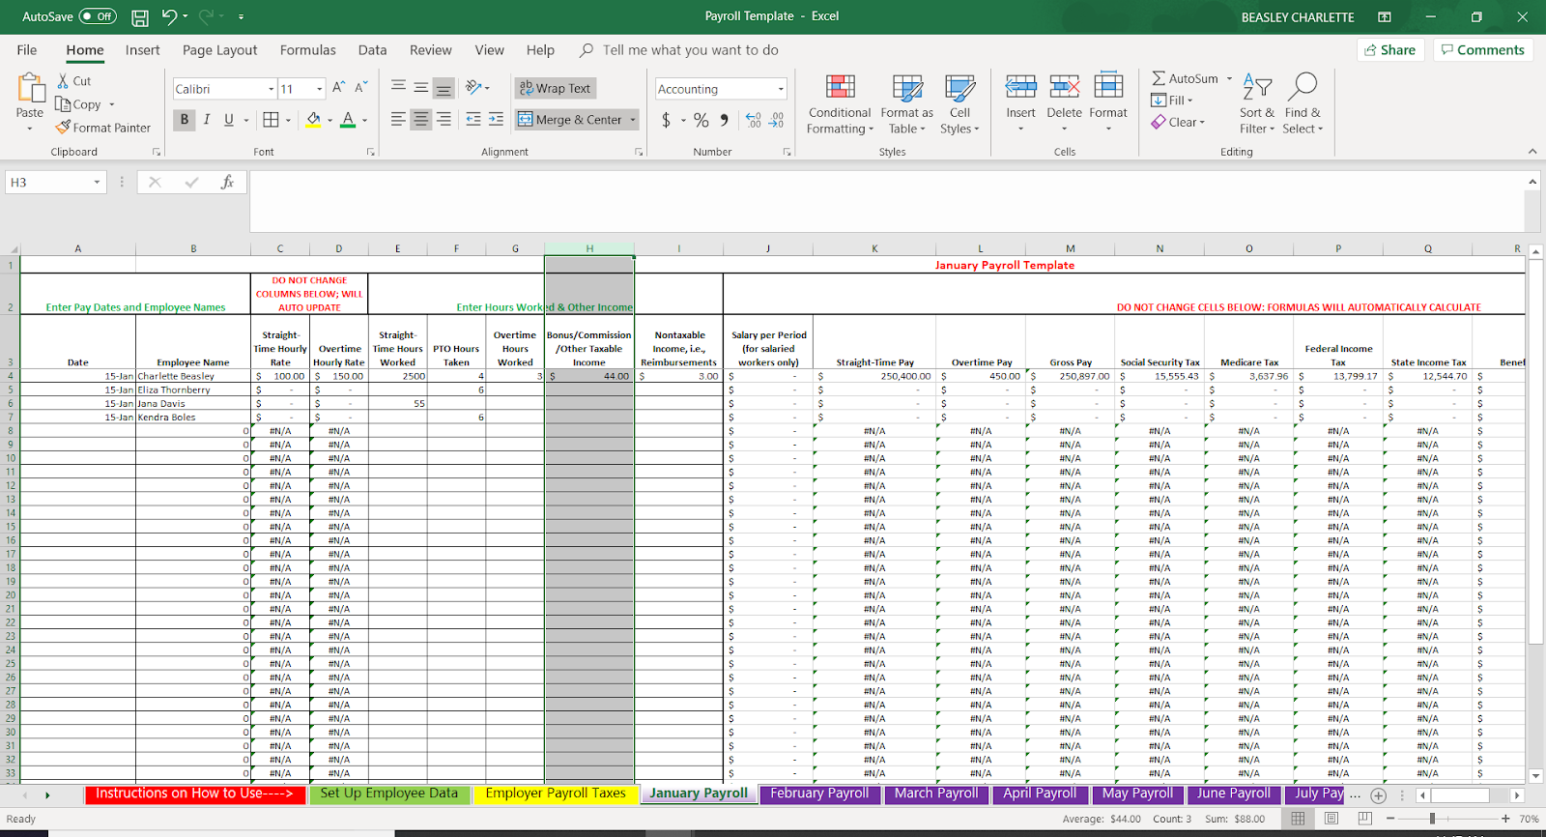Switch to the Formulas tab
The width and height of the screenshot is (1546, 837).
click(x=308, y=50)
